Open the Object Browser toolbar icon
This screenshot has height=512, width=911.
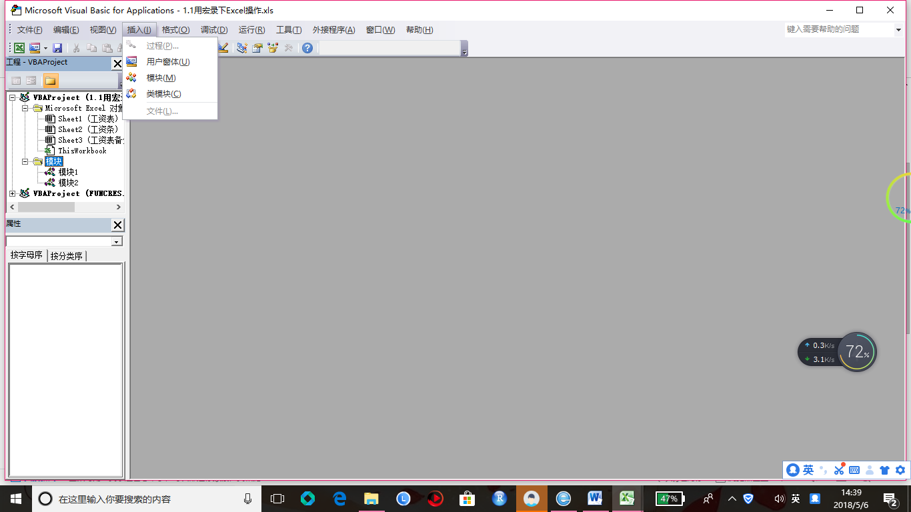click(273, 48)
